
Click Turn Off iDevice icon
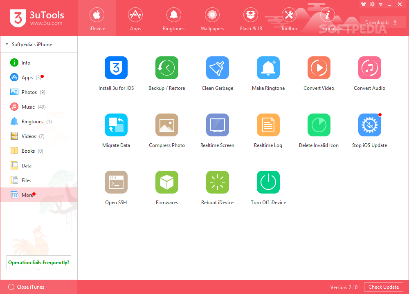(268, 182)
